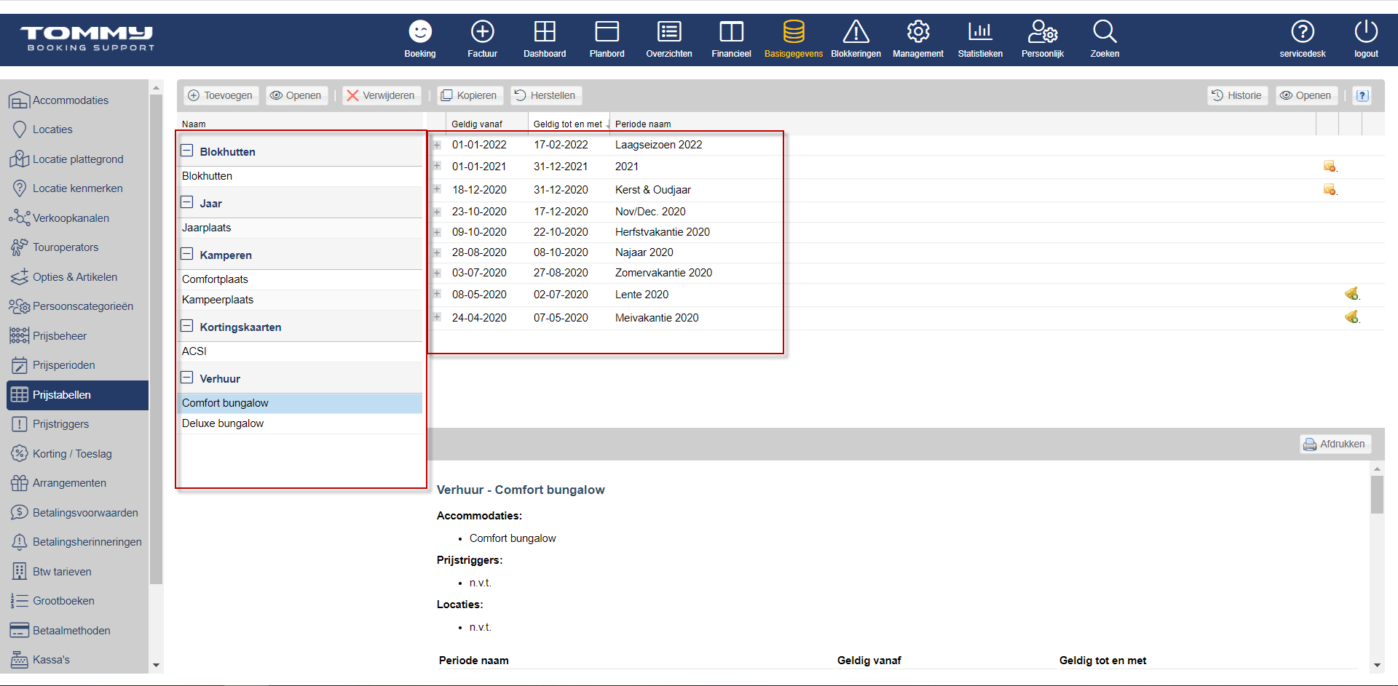Image resolution: width=1398 pixels, height=686 pixels.
Task: Click the note icon on Kerst & Oudjaar row
Action: point(1330,190)
